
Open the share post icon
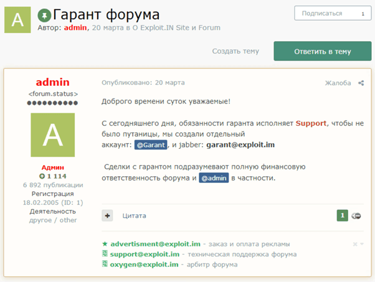361,83
